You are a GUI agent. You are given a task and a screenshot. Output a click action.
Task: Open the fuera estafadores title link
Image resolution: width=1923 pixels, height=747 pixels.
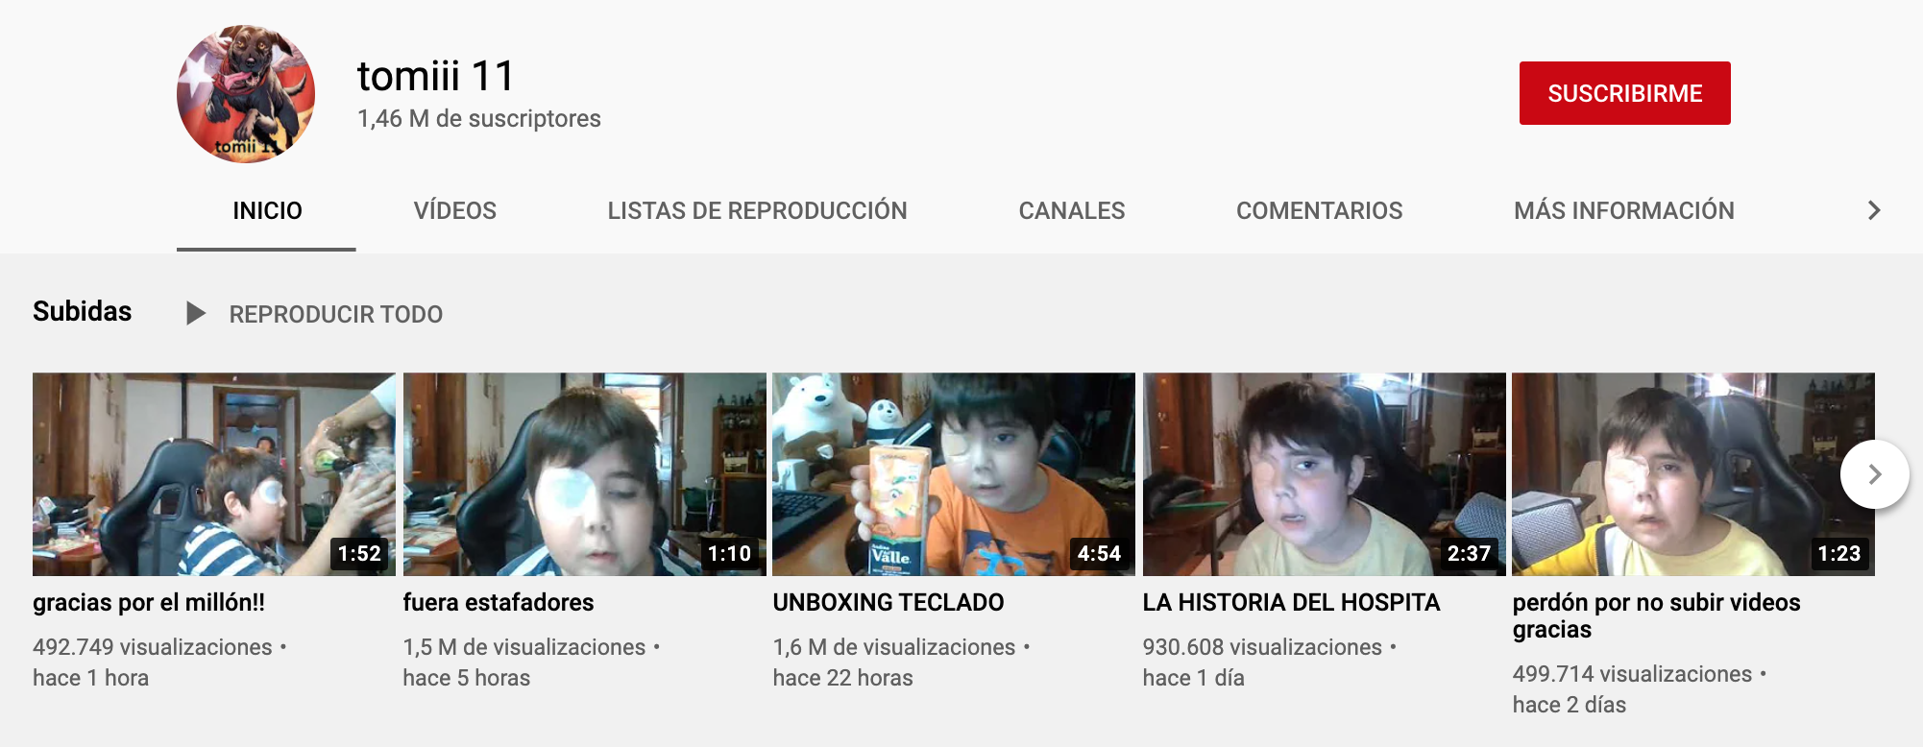[x=498, y=603]
